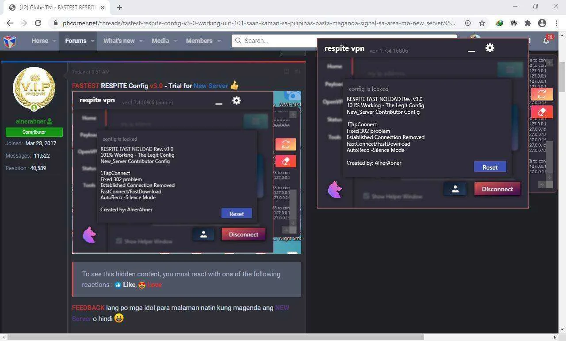Viewport: 566px width, 341px height.
Task: Expand the What's new dropdown arrow
Action: click(x=141, y=41)
